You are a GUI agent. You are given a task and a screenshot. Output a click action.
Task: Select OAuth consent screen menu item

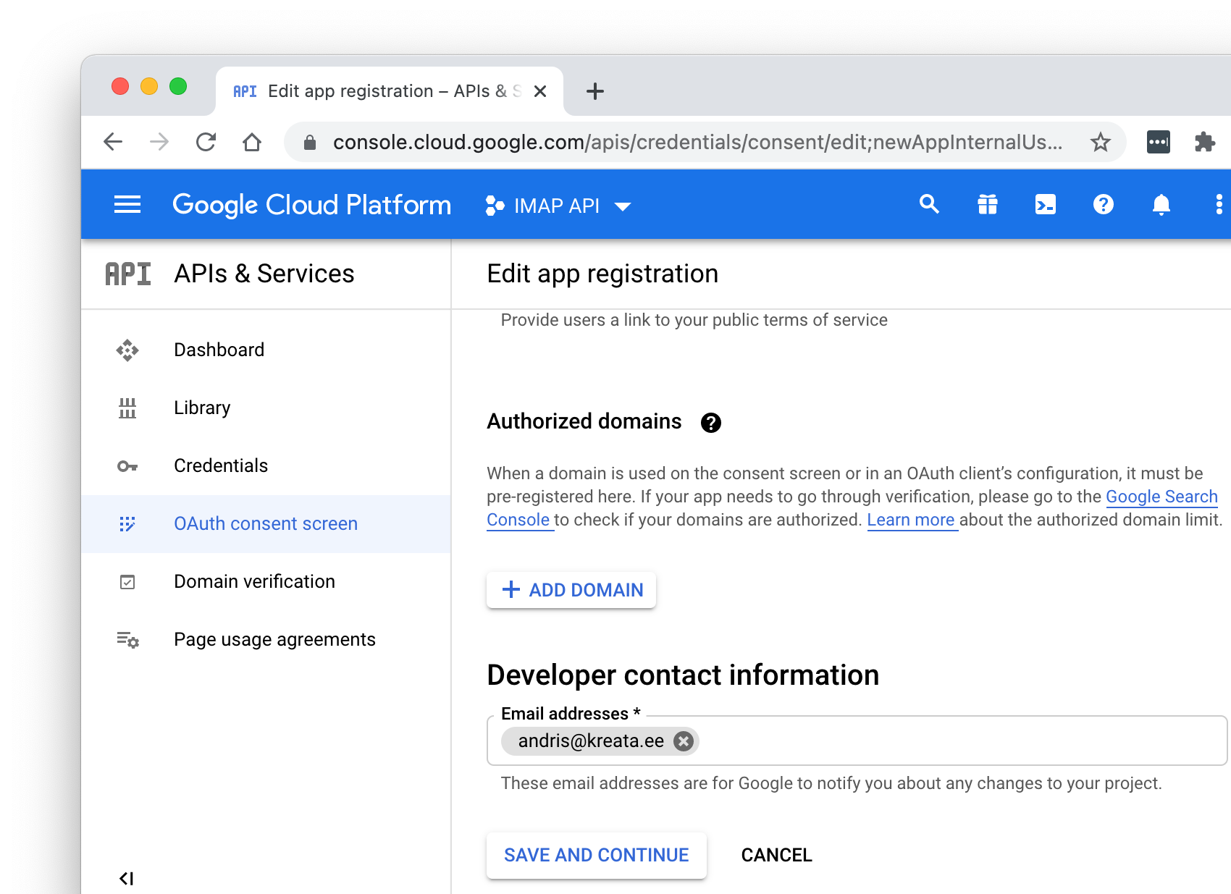266,524
